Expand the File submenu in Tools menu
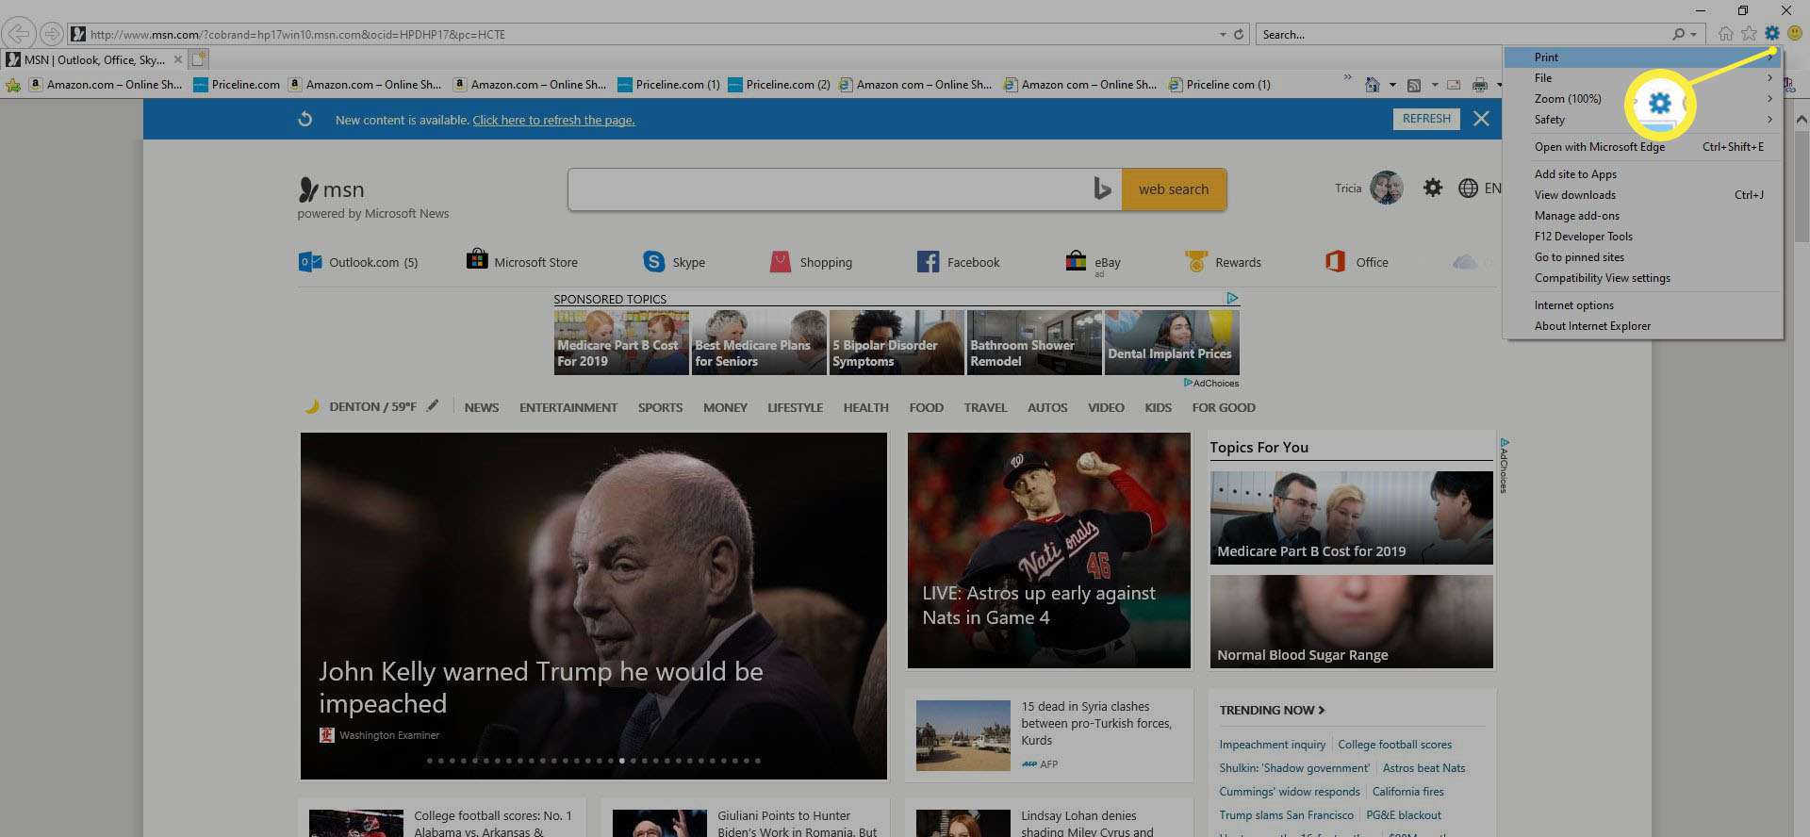The width and height of the screenshot is (1810, 837). [1643, 77]
